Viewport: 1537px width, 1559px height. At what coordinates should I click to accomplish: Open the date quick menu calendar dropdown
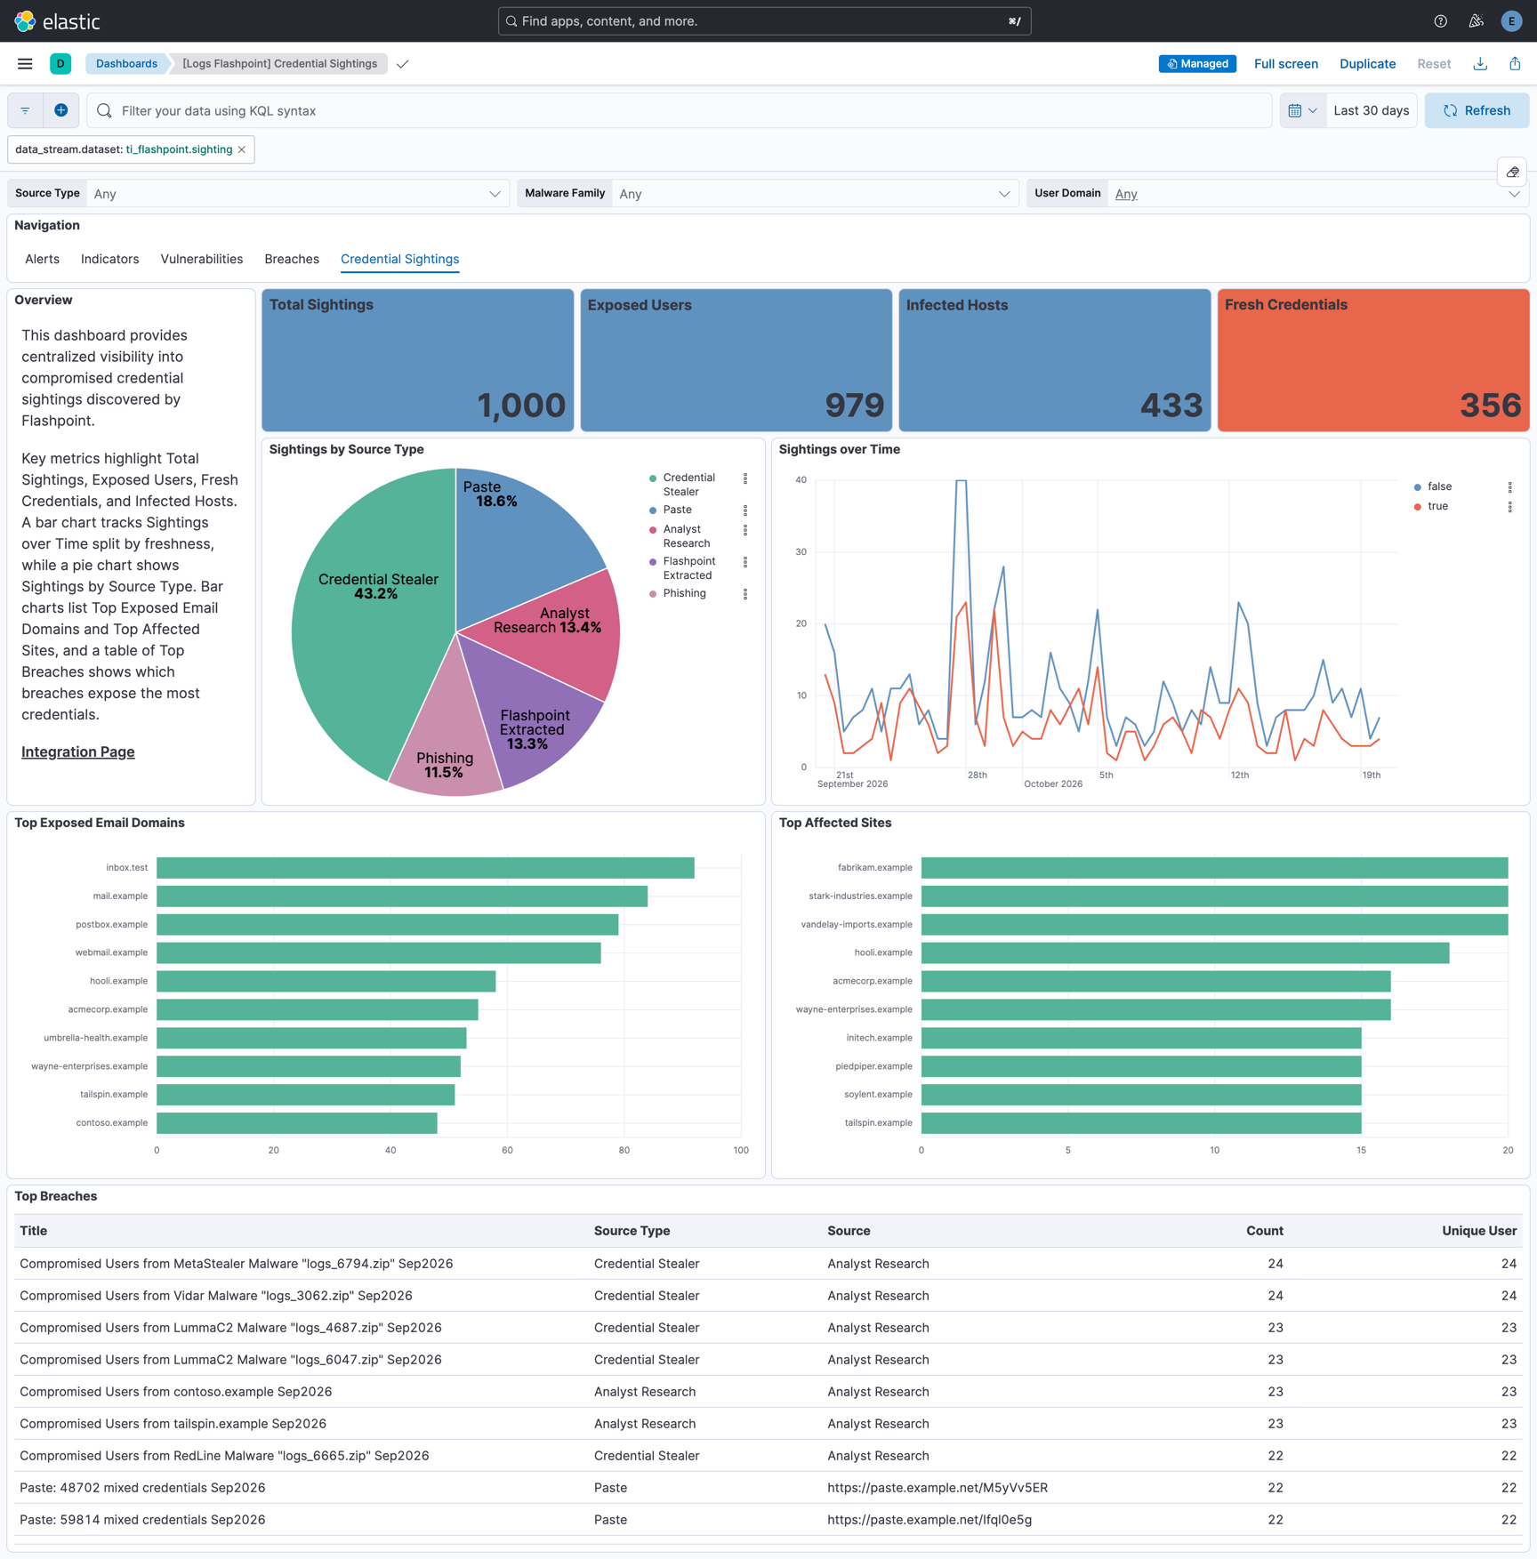tap(1303, 110)
